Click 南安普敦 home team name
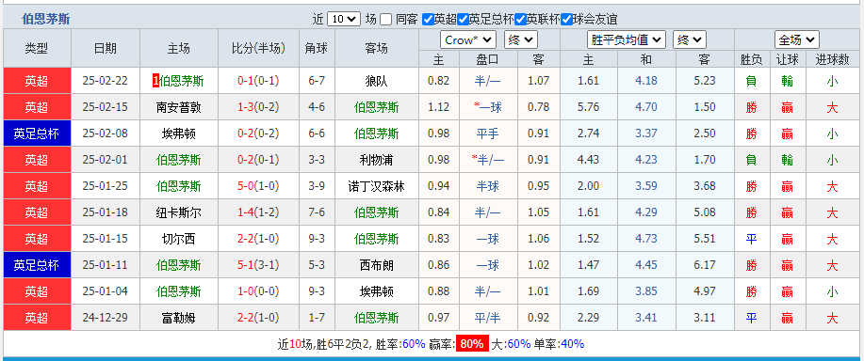864x361 pixels. [178, 107]
